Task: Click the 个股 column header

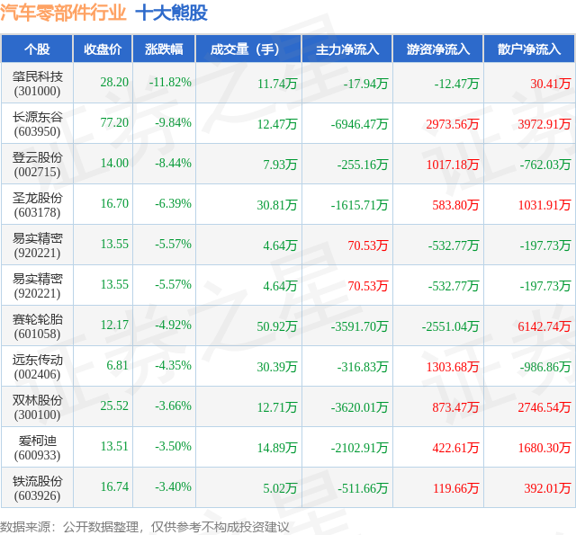Action: tap(37, 49)
